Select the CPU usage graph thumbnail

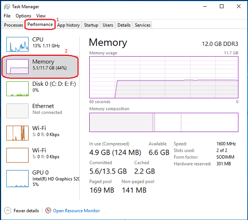coord(17,44)
